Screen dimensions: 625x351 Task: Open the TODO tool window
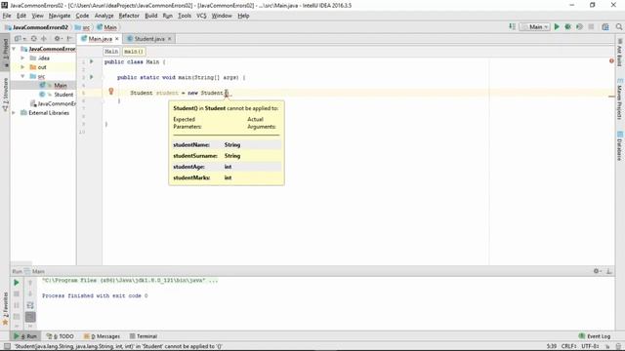coord(60,336)
